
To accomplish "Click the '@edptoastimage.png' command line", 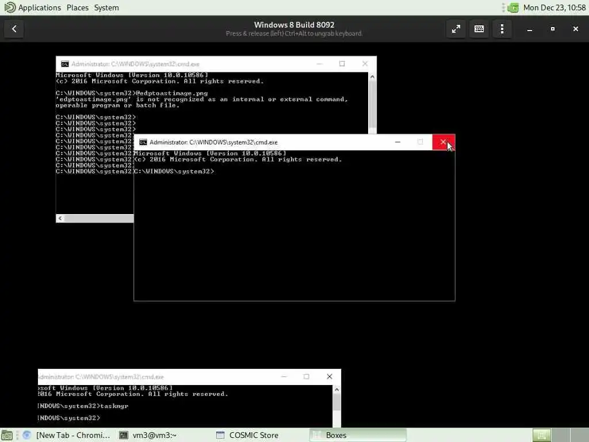I will pyautogui.click(x=132, y=93).
